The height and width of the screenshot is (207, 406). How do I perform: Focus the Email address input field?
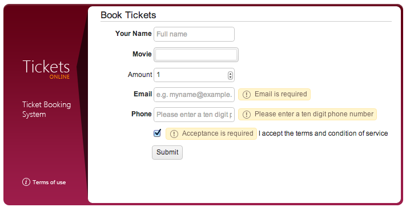click(194, 95)
